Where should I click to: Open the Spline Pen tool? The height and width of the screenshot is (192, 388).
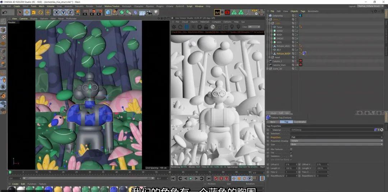click(115, 12)
